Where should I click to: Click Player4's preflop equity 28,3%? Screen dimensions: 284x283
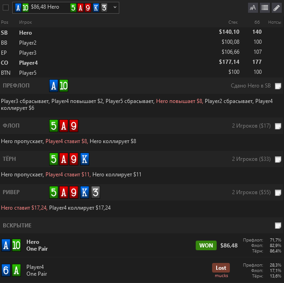pos(275,265)
